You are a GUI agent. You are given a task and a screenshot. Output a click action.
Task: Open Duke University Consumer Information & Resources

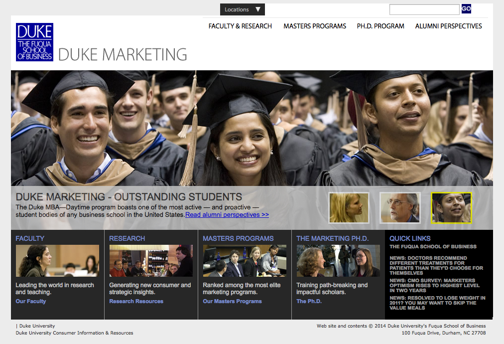[74, 333]
